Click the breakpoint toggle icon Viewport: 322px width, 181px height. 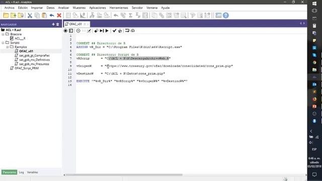[96, 31]
